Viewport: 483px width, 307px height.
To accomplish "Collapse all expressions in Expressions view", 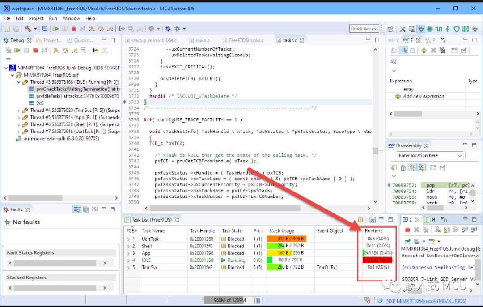I will point(412,50).
